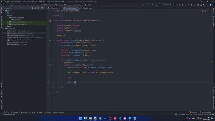Click the Stop icon in toolbar
Image resolution: width=215 pixels, height=121 pixels.
(195, 5)
